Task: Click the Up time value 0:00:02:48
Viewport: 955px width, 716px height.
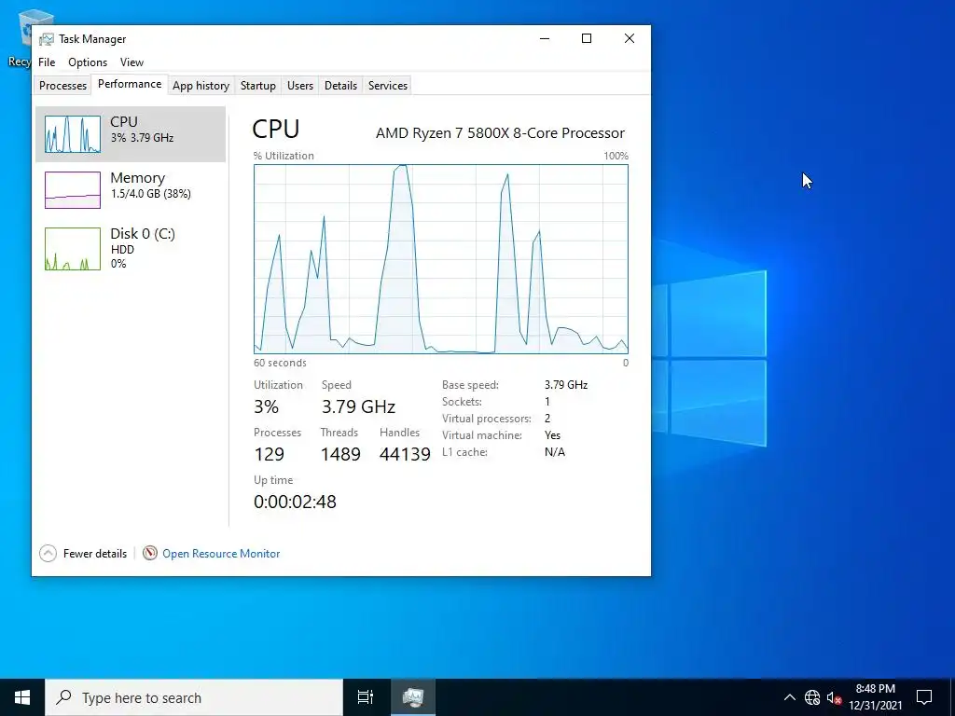Action: [295, 501]
